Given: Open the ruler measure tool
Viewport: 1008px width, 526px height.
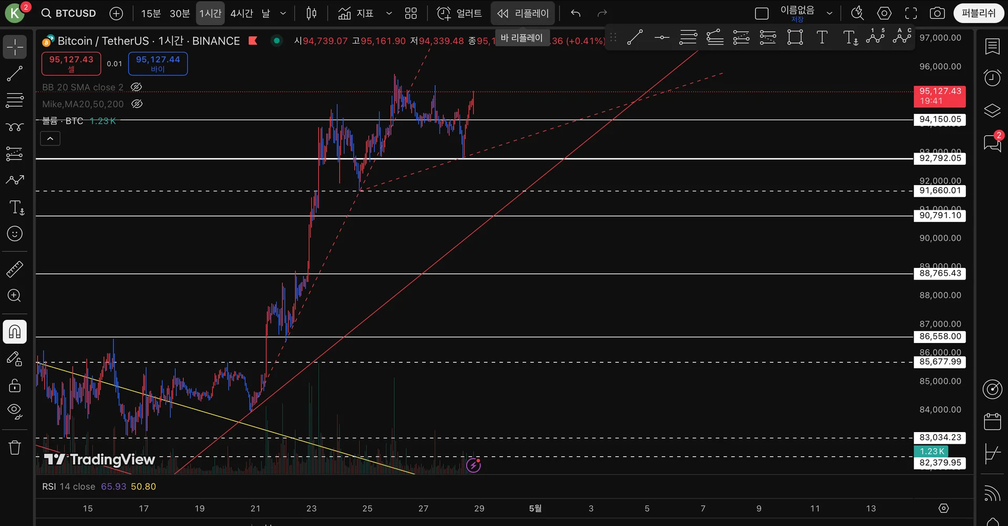Looking at the screenshot, I should coord(15,269).
